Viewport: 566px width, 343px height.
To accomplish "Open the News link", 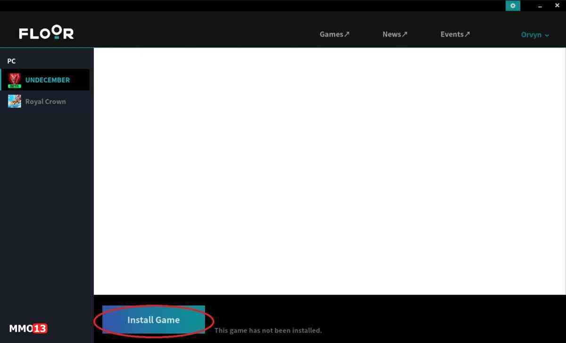I will pyautogui.click(x=395, y=34).
